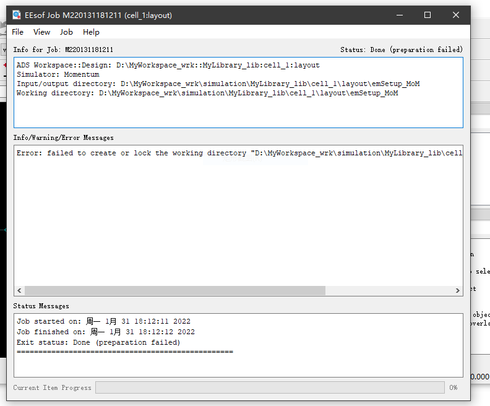Close the EEsof Job window
The height and width of the screenshot is (406, 490).
click(x=456, y=15)
